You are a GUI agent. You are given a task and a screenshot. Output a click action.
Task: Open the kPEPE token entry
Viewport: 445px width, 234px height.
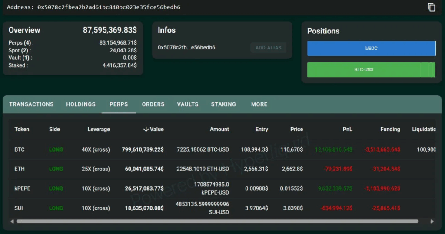[23, 188]
